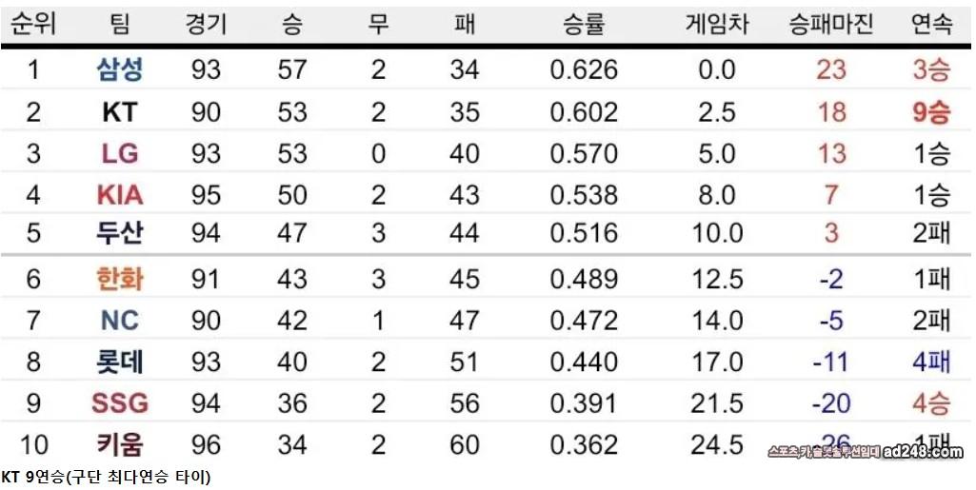Select the 연속 column header
Viewport: 976px width, 490px height.
(x=931, y=24)
